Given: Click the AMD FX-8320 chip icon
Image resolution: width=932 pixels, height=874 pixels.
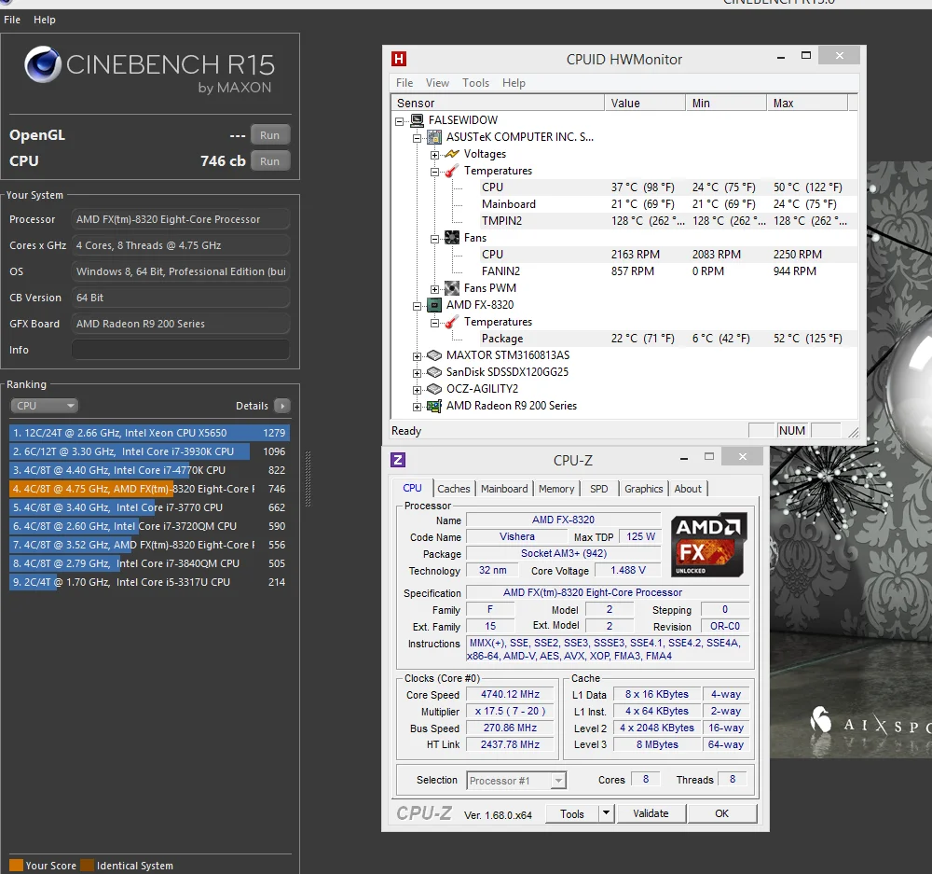Looking at the screenshot, I should click(x=435, y=305).
